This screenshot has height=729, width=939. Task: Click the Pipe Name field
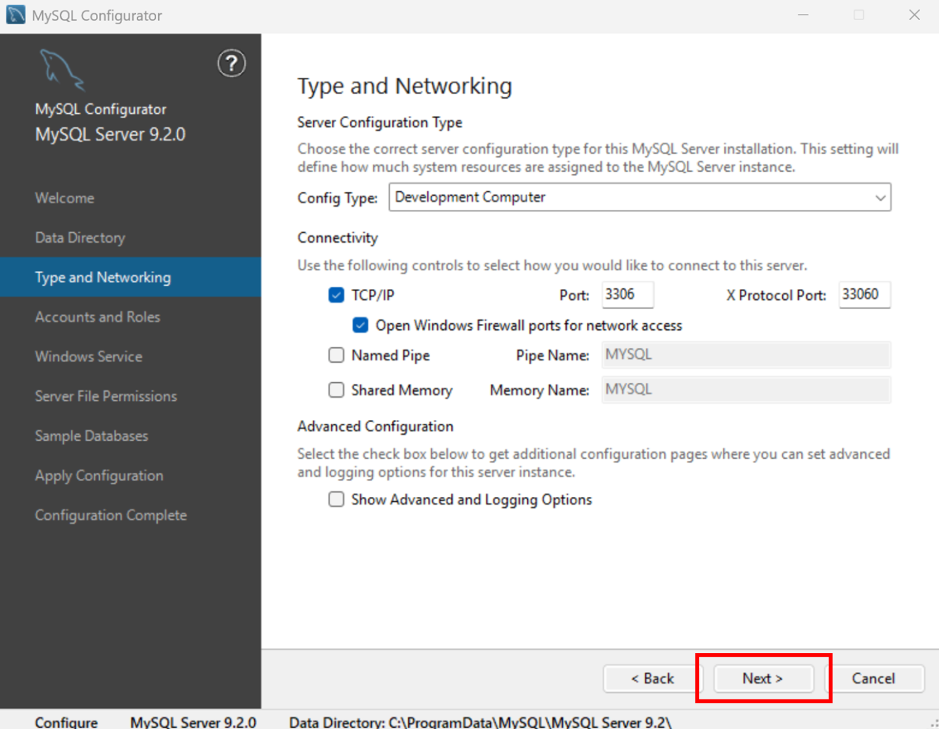tap(747, 355)
